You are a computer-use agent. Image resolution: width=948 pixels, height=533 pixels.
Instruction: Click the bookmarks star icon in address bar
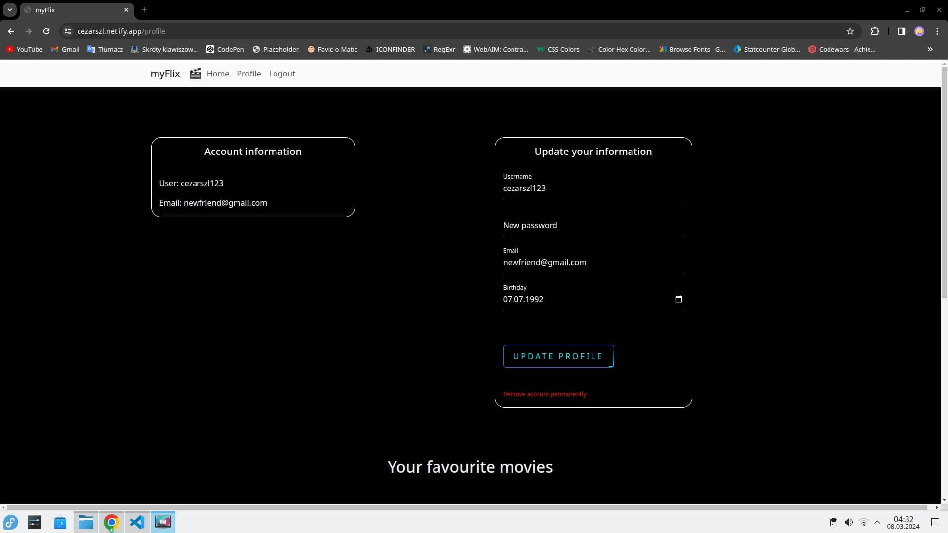click(850, 31)
